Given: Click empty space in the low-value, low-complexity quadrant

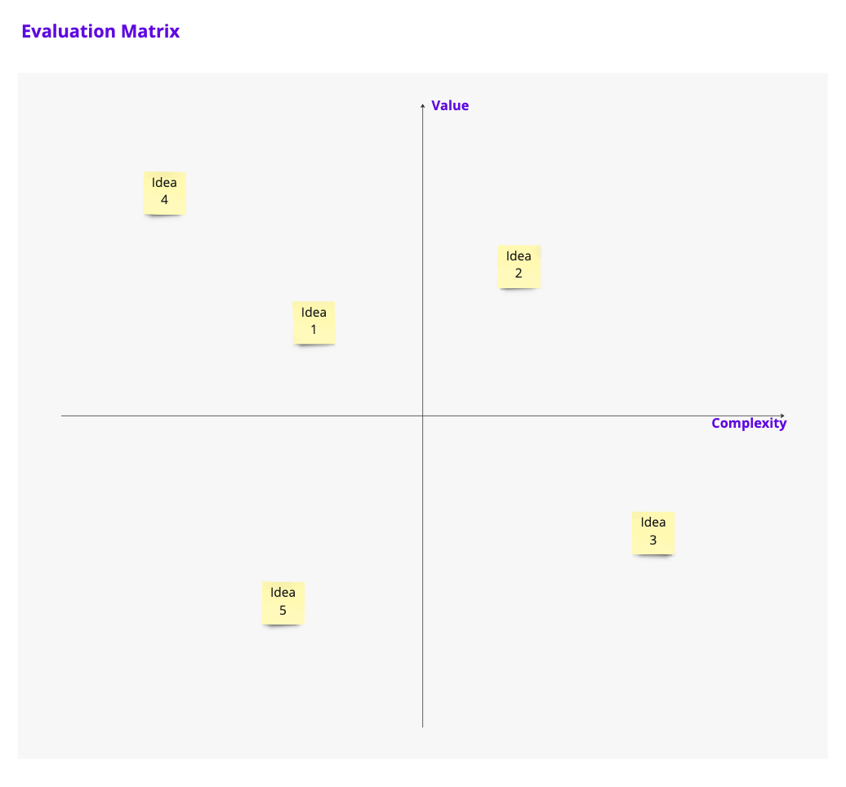Looking at the screenshot, I should [x=163, y=531].
